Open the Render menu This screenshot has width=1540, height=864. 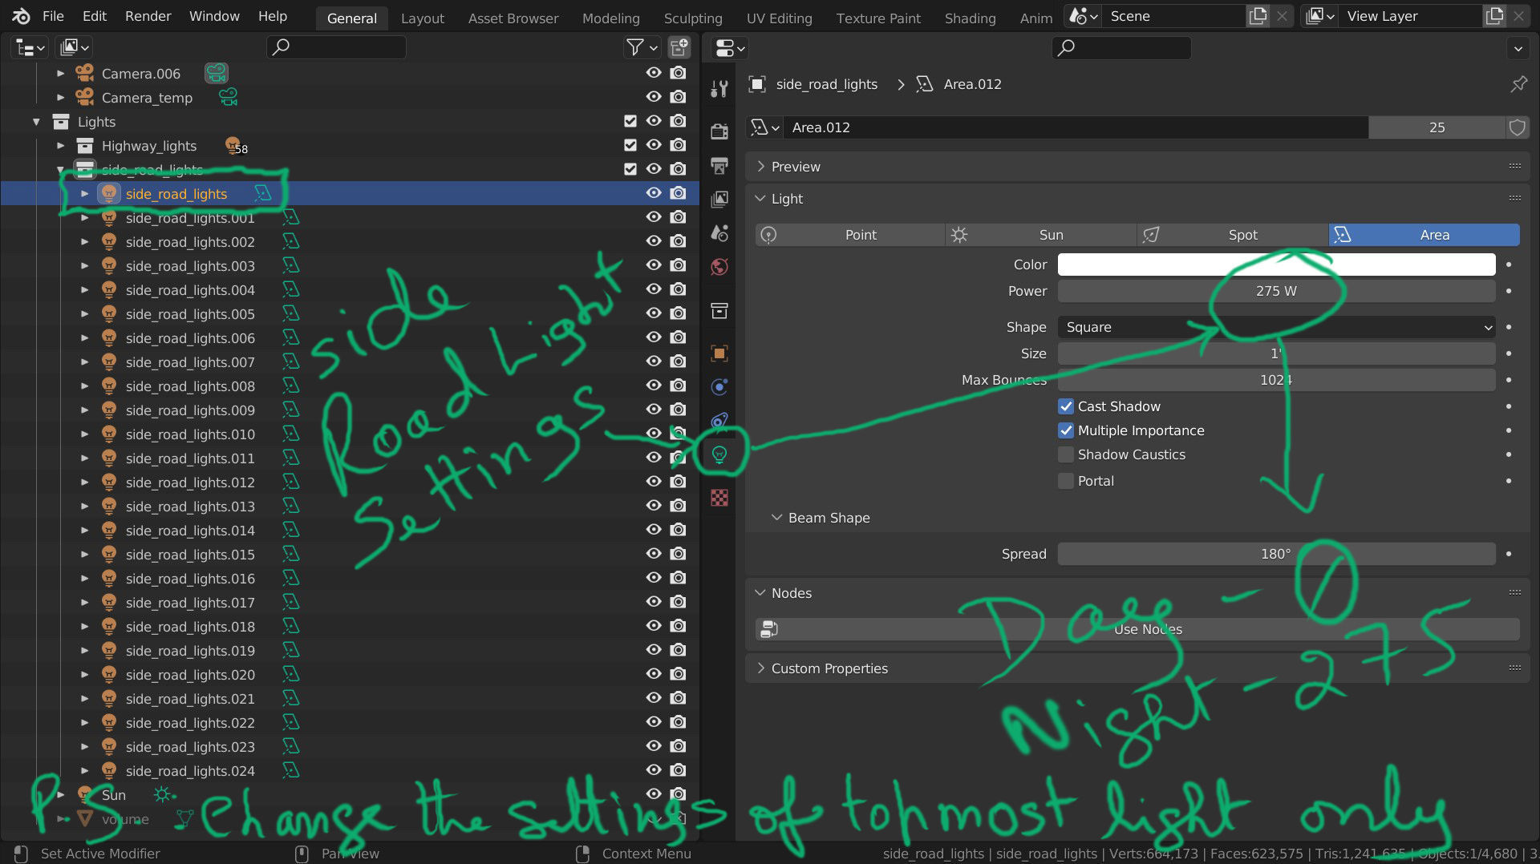tap(148, 16)
